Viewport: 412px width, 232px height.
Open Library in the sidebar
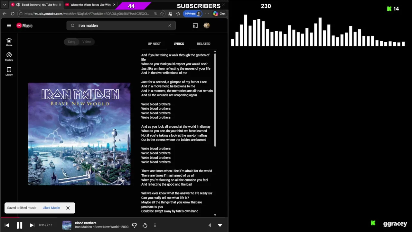(x=9, y=72)
